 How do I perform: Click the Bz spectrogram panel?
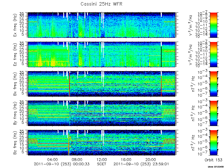click(101, 143)
